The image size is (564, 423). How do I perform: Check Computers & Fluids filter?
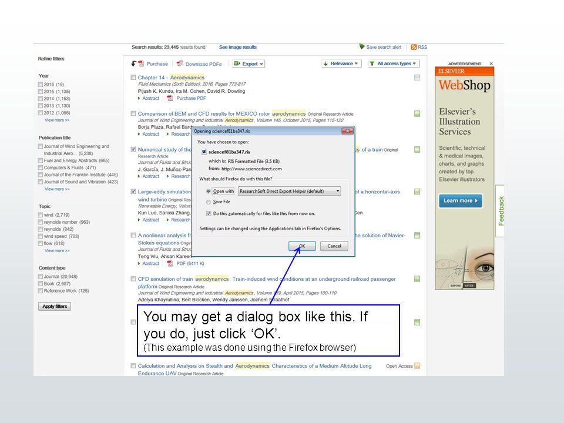(41, 167)
